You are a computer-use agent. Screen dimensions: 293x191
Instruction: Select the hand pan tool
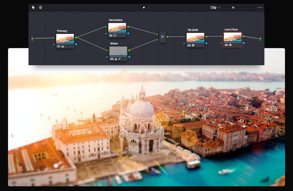[40, 7]
